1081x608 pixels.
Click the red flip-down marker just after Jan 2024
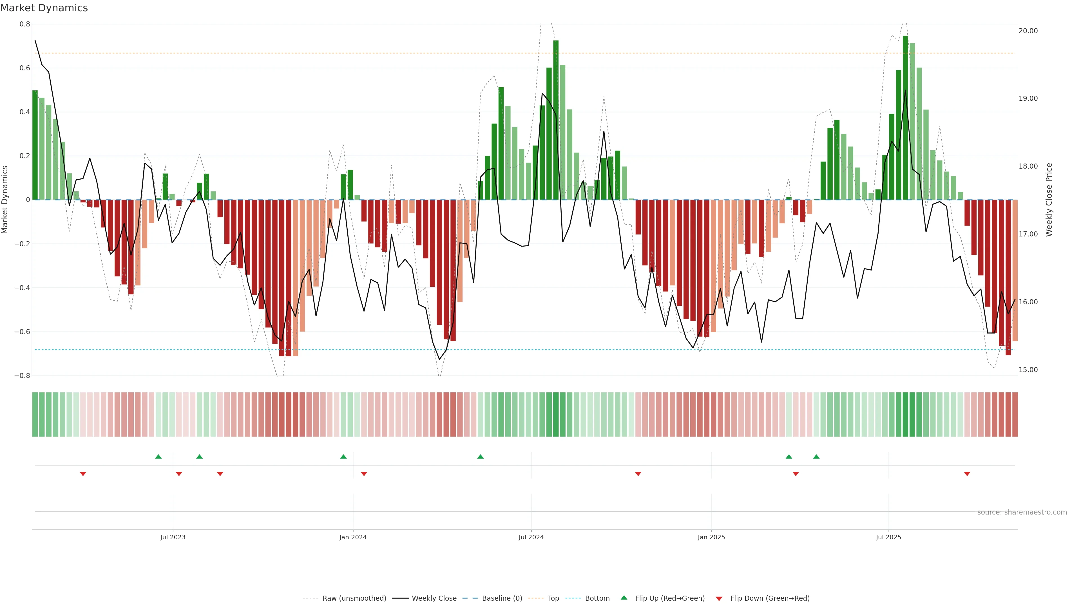click(364, 474)
